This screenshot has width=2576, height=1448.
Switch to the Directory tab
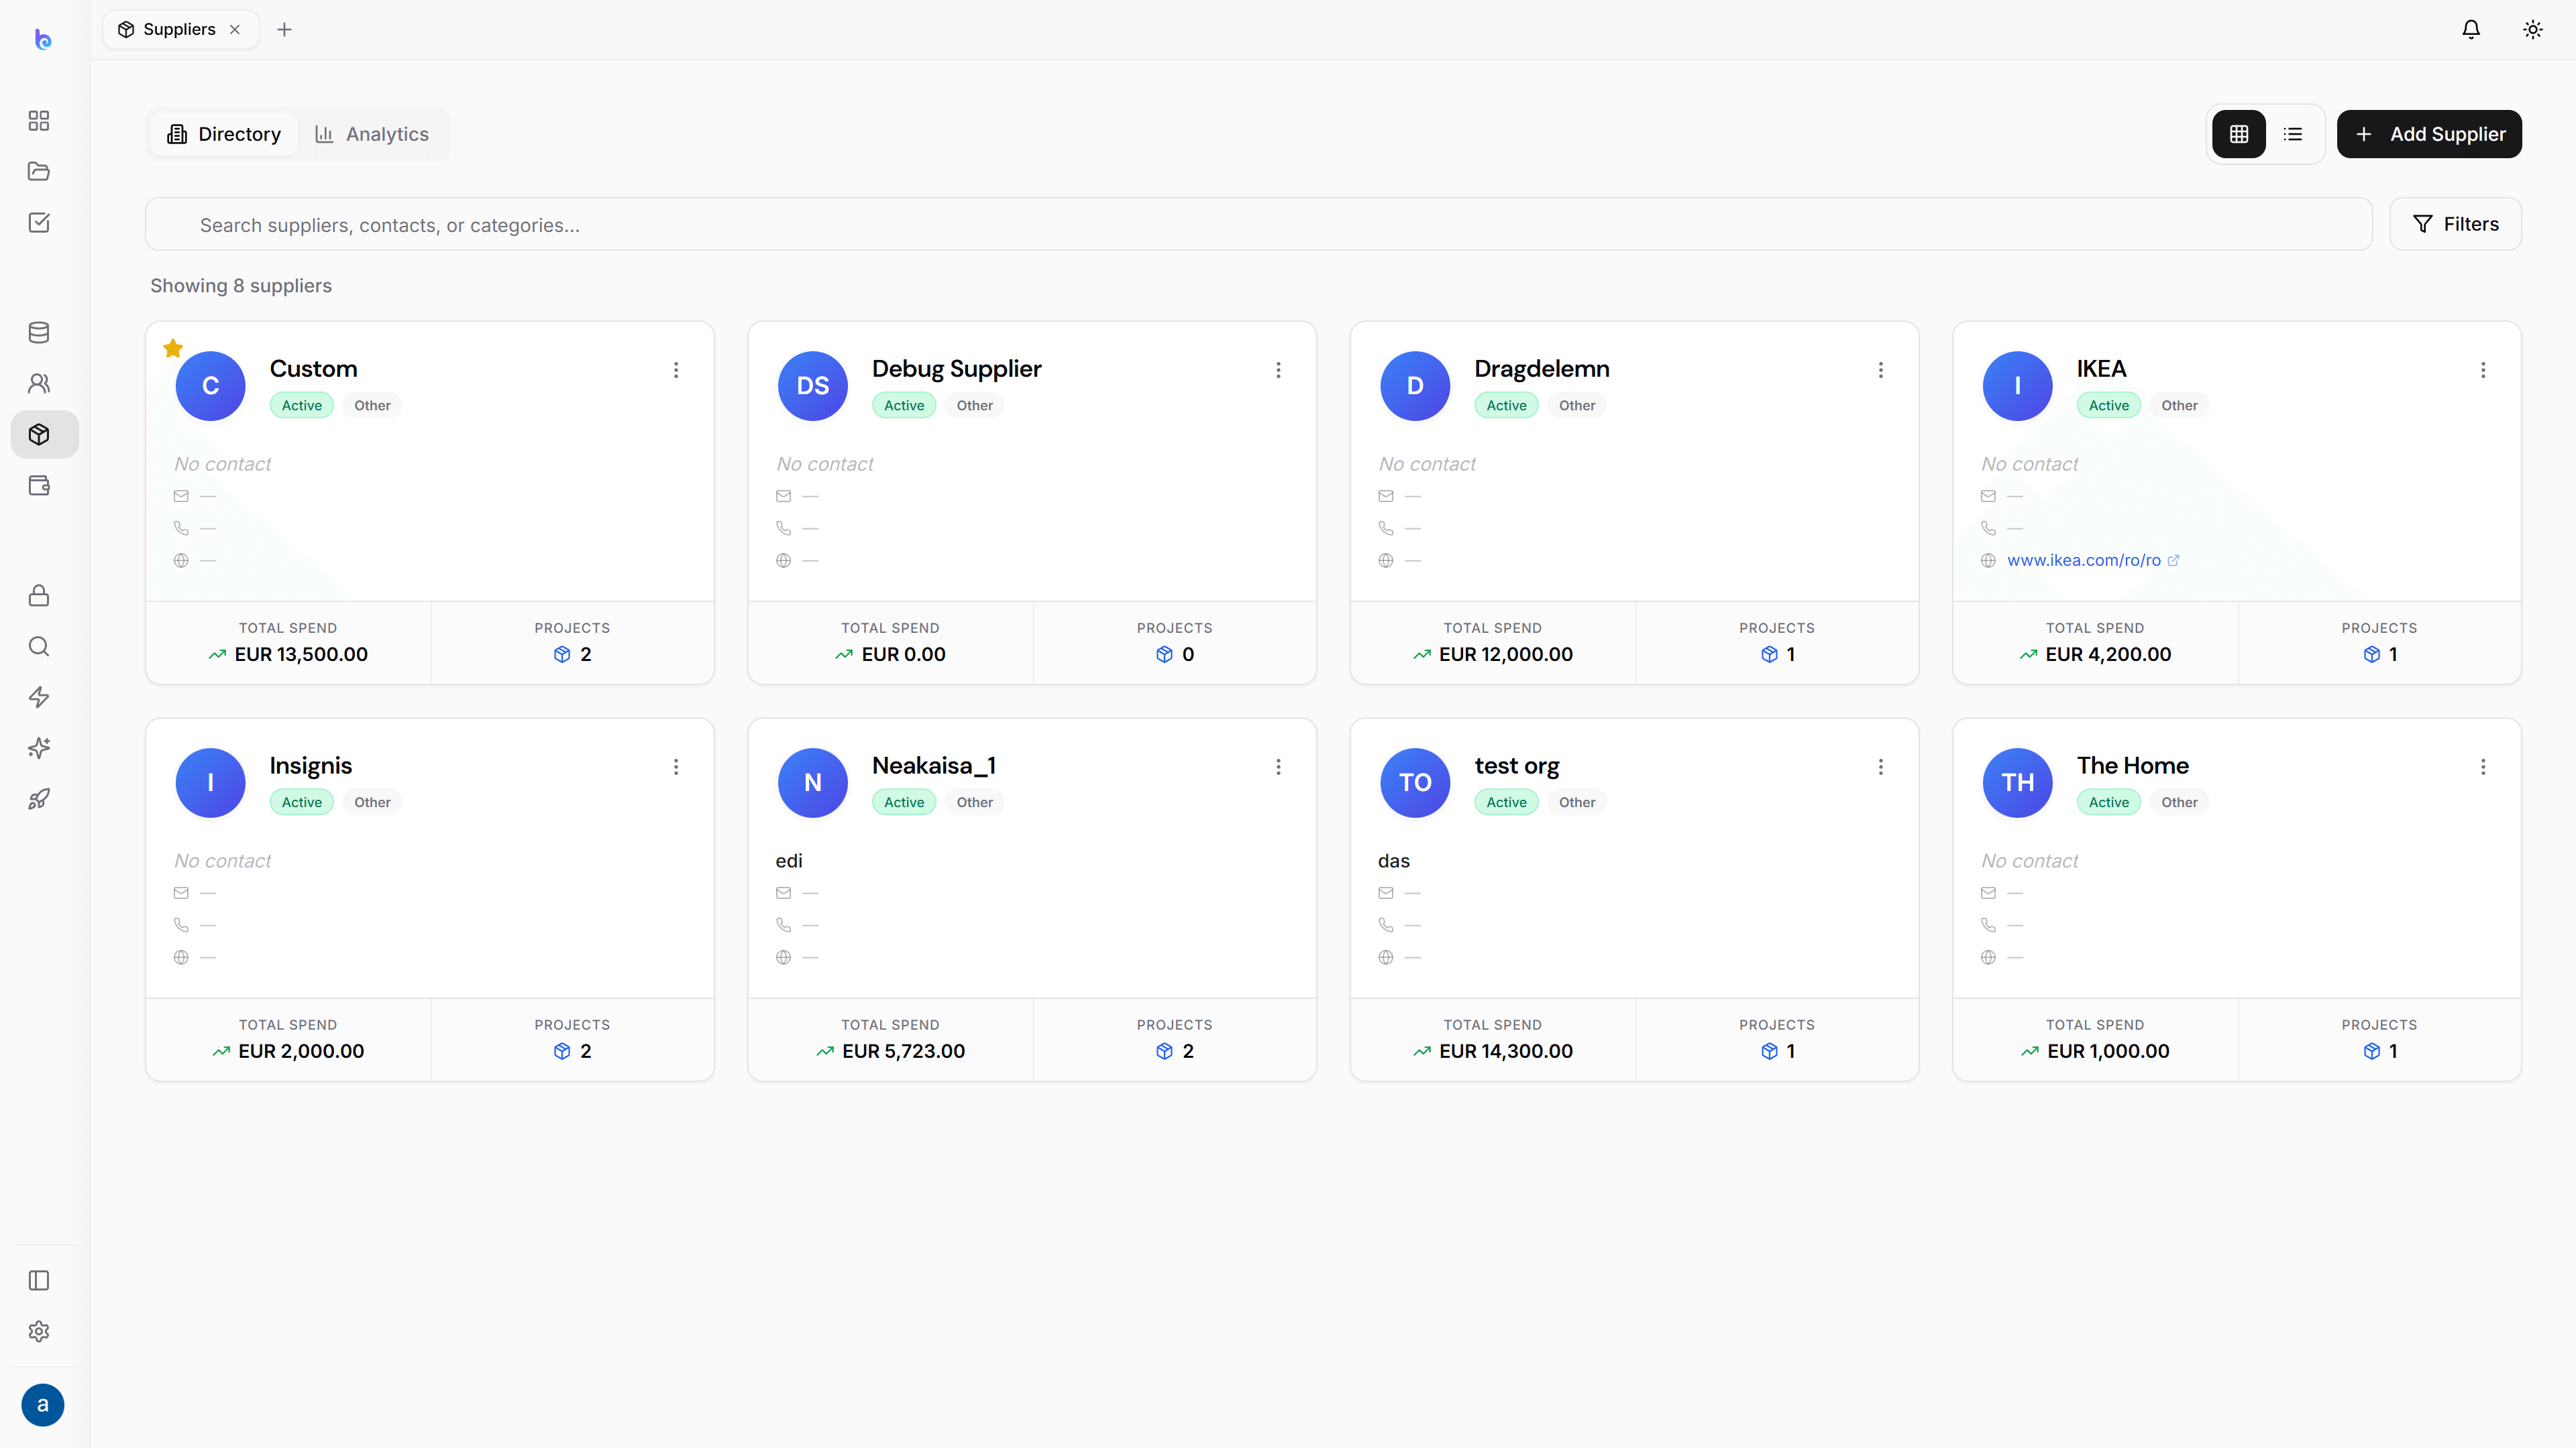click(224, 134)
